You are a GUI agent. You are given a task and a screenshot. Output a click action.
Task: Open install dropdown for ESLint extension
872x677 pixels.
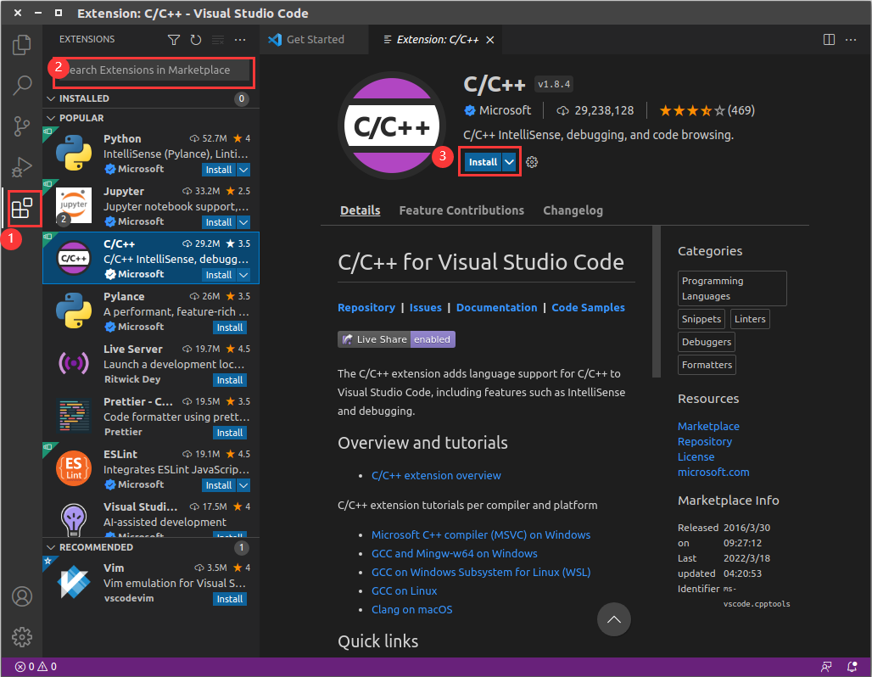243,485
